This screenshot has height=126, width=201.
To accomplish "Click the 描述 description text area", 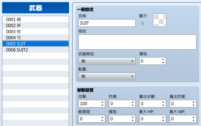I will 137,42.
